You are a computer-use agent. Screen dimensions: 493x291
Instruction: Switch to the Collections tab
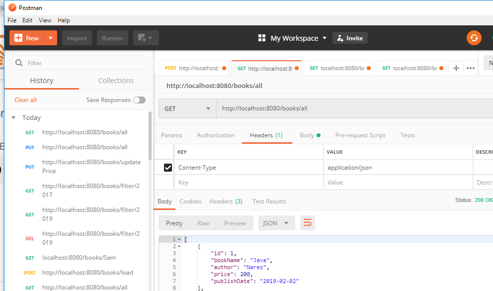[x=116, y=81]
